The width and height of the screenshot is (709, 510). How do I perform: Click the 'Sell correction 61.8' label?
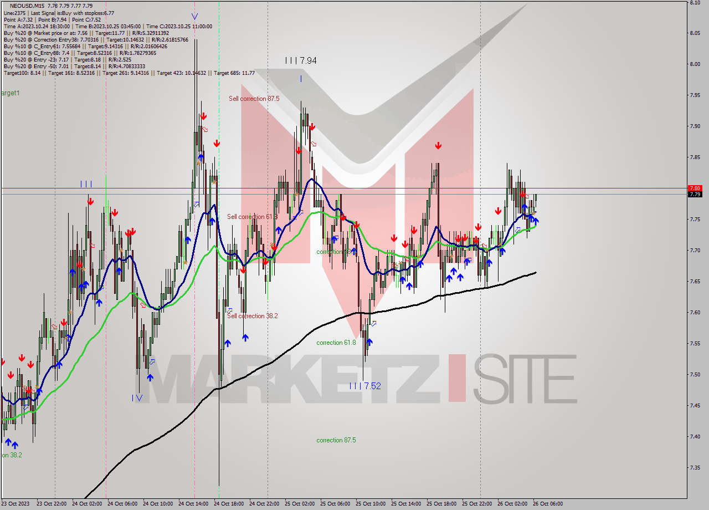point(252,217)
